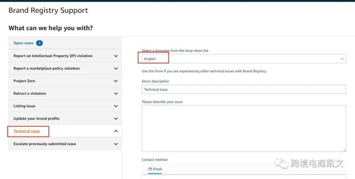Open the English language drop-down

point(244,59)
